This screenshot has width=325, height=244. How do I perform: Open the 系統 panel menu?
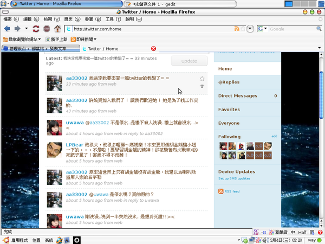coord(49,240)
